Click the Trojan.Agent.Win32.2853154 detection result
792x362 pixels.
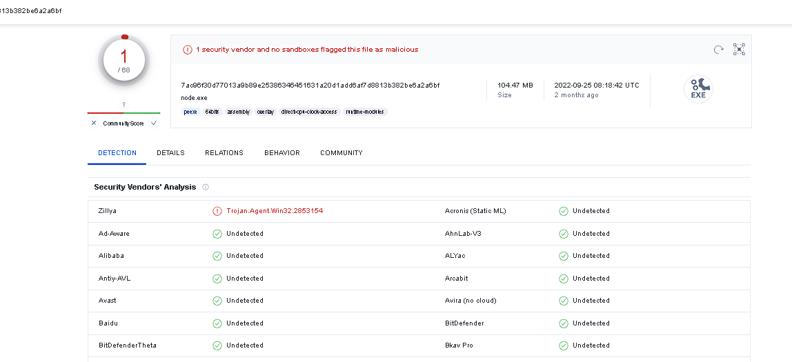pos(275,211)
